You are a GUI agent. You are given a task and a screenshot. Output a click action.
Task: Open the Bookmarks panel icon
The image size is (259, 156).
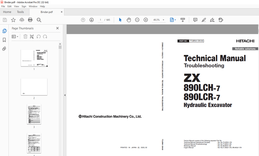coord(4,40)
